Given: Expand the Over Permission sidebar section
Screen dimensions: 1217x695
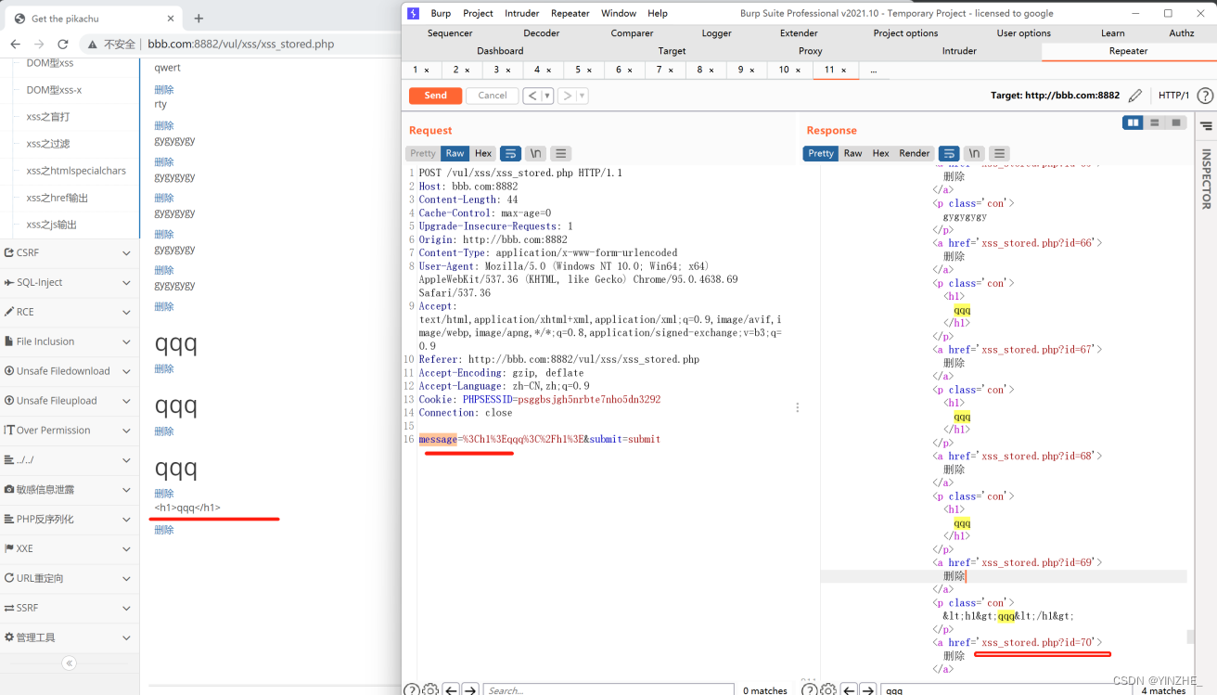Looking at the screenshot, I should pyautogui.click(x=70, y=431).
